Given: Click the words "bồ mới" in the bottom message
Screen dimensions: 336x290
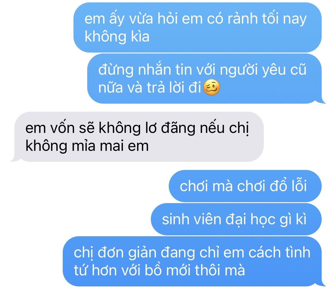Looking at the screenshot, I should [x=168, y=270].
